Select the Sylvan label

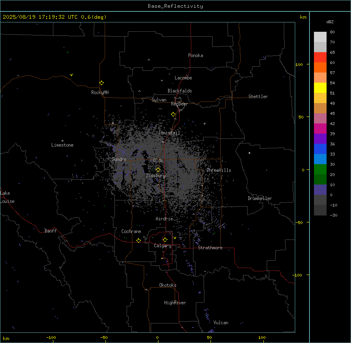[x=159, y=100]
